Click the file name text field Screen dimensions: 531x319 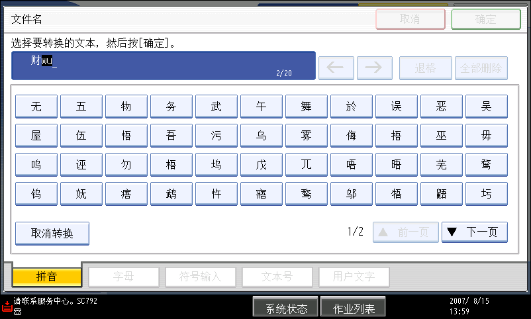pyautogui.click(x=163, y=66)
